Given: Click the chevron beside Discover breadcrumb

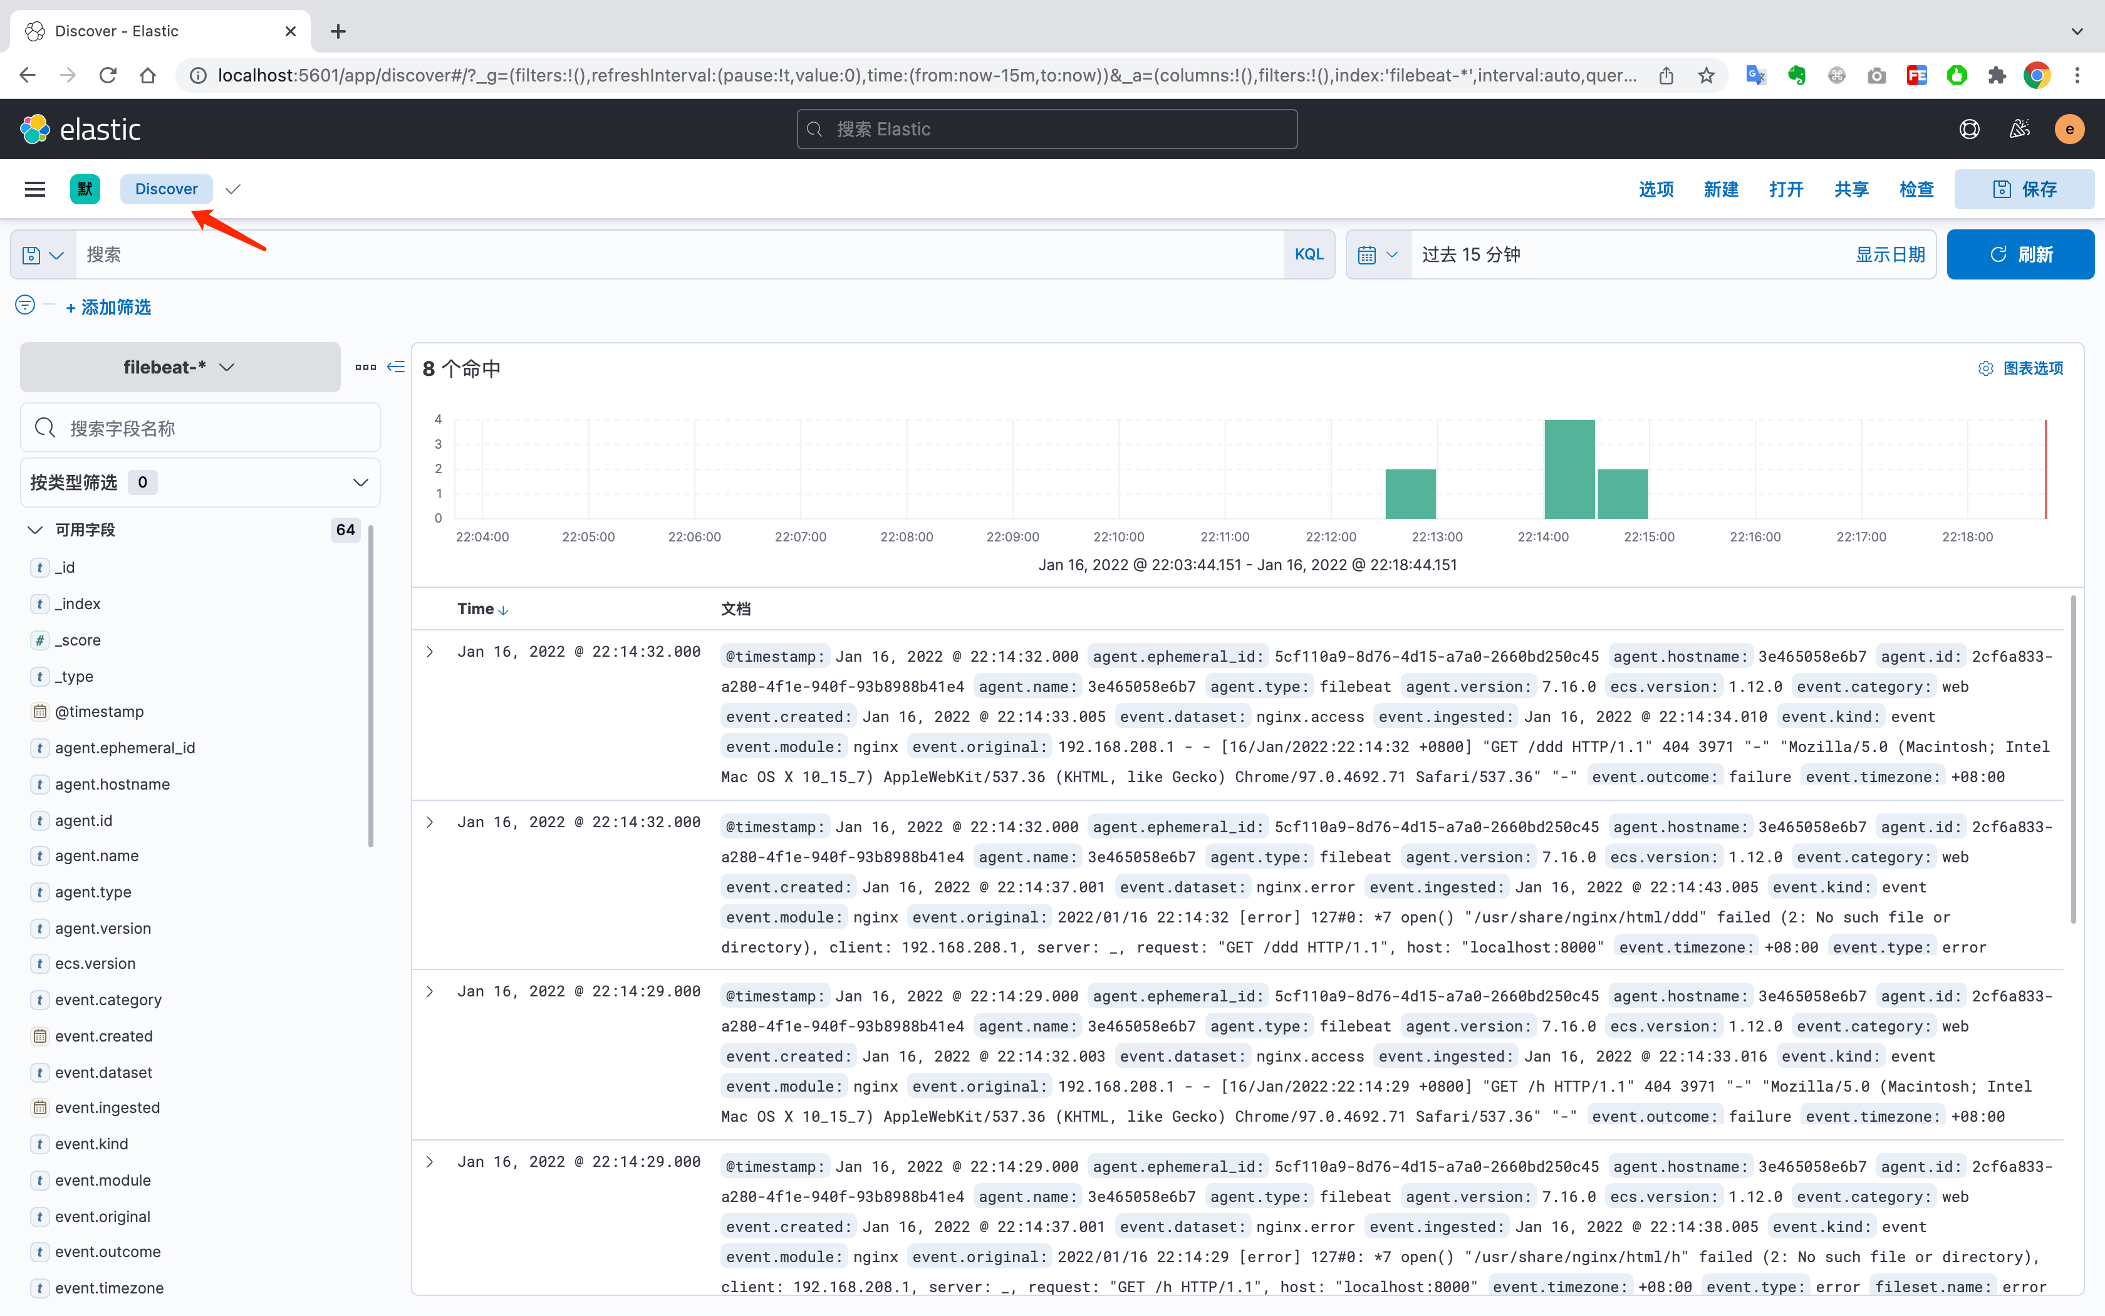Looking at the screenshot, I should [x=232, y=189].
